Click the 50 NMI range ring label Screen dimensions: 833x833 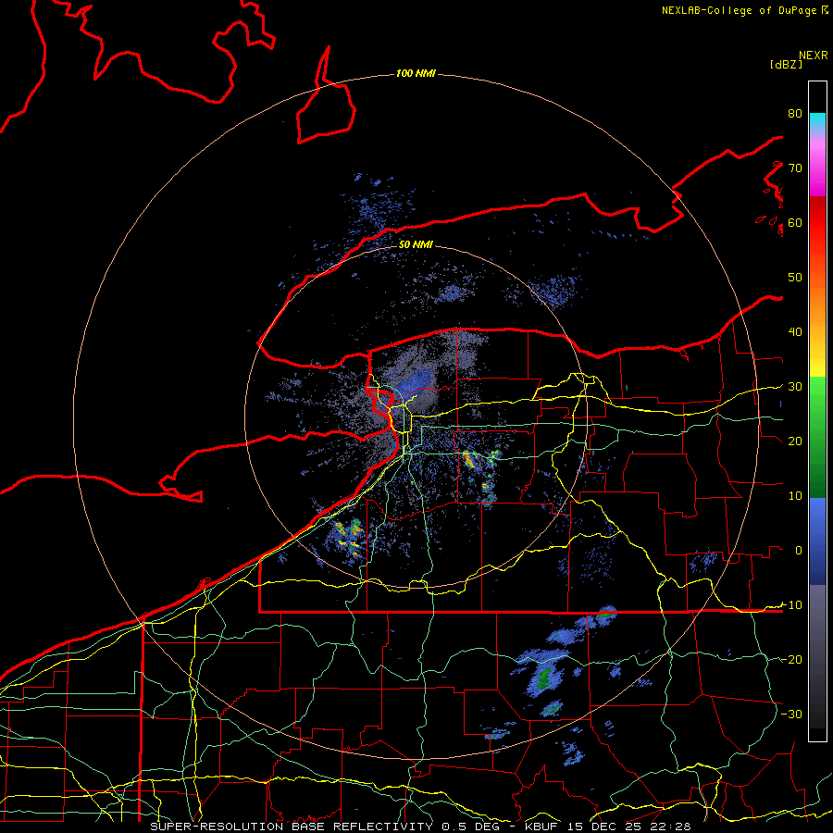(416, 244)
